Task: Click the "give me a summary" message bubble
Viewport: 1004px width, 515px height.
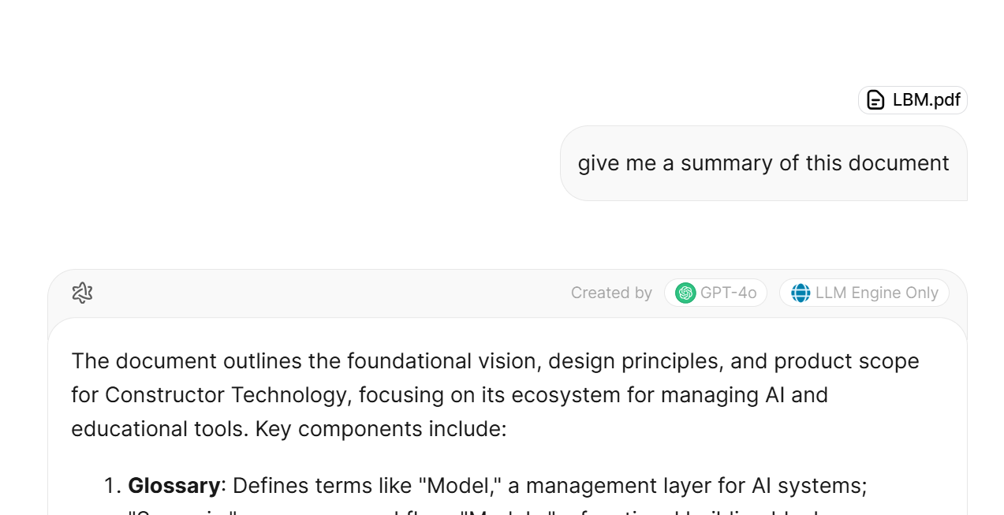Action: [x=763, y=163]
